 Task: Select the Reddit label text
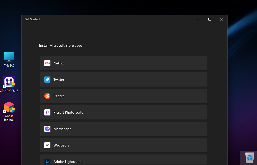[x=58, y=96]
